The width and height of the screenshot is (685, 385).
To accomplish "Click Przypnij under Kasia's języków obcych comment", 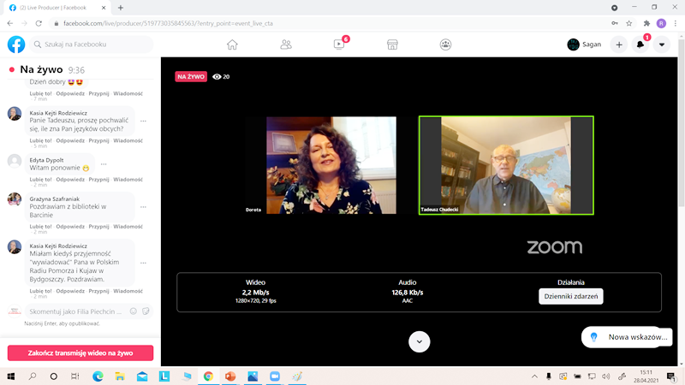I will [x=98, y=140].
